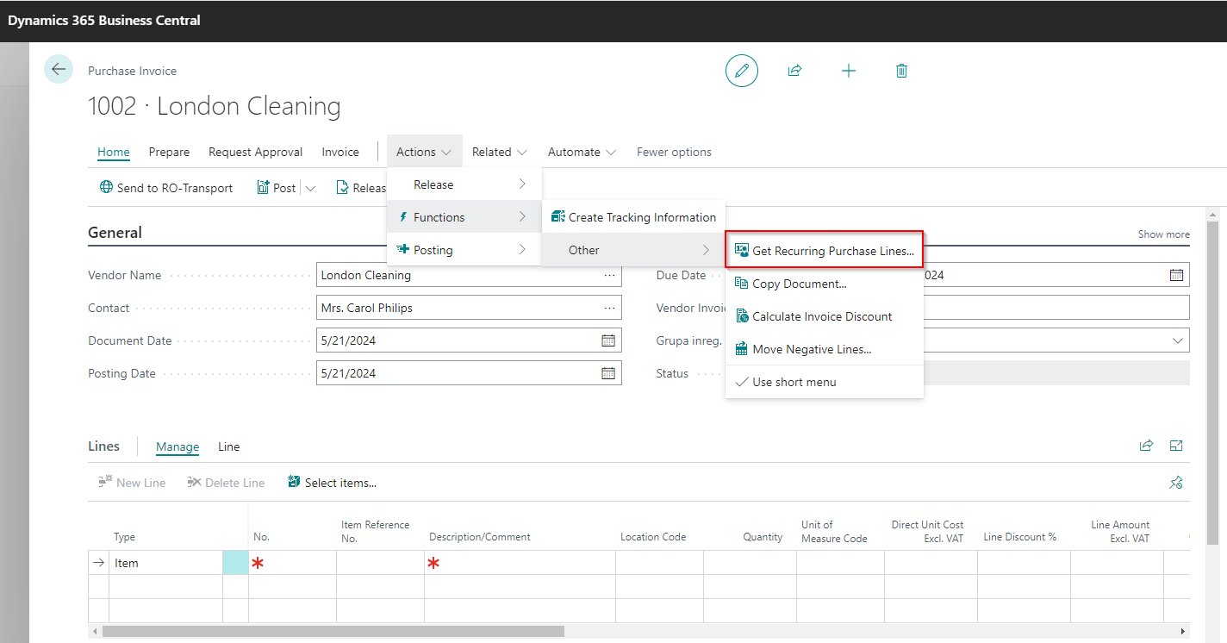
Task: Open Vendor Name lookup ellipsis
Action: [x=609, y=275]
